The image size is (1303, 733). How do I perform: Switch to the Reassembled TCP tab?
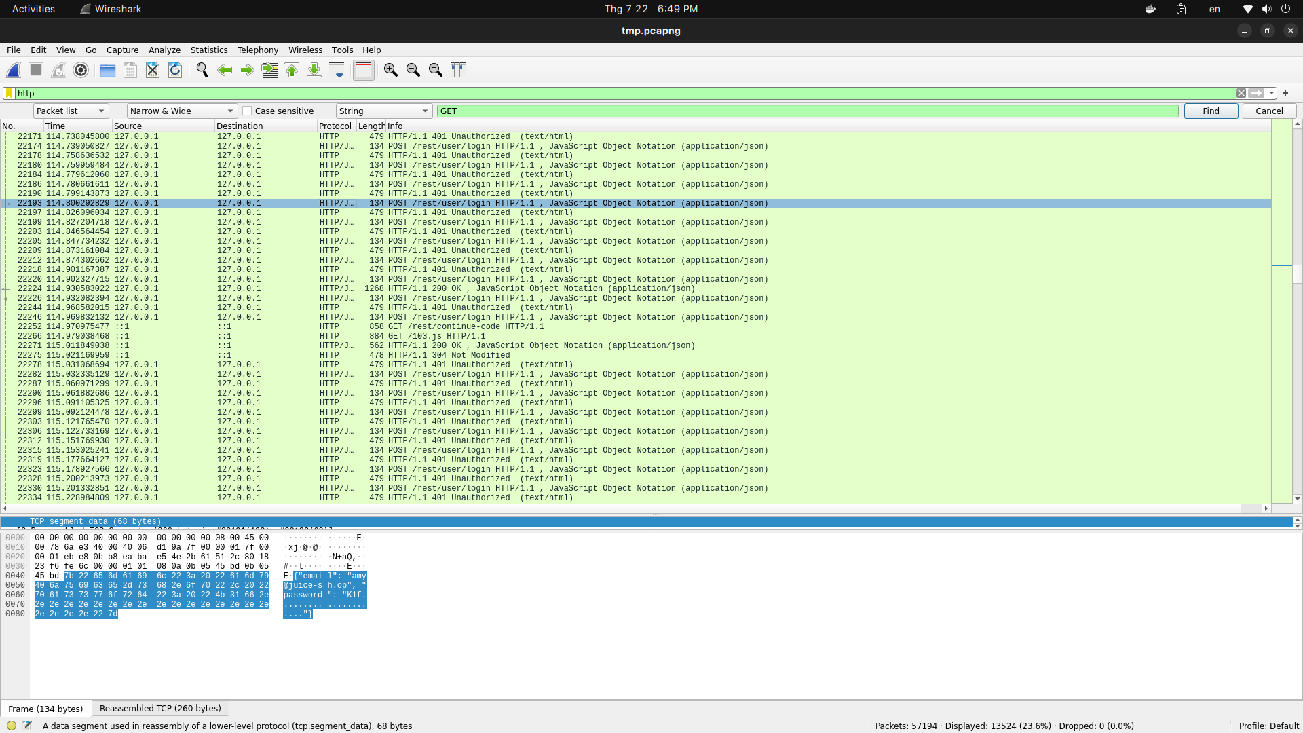pos(160,708)
